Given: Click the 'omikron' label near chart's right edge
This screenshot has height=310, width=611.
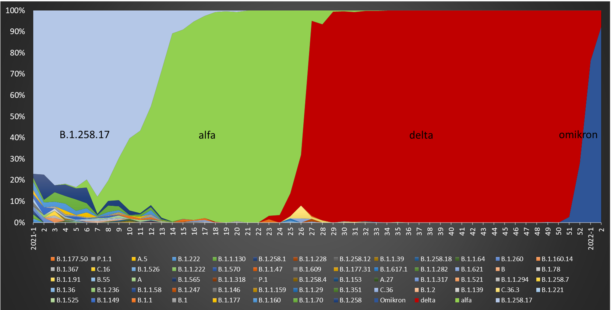Looking at the screenshot, I should (578, 134).
